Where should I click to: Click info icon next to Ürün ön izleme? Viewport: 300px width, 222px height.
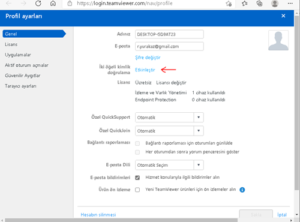click(242, 190)
